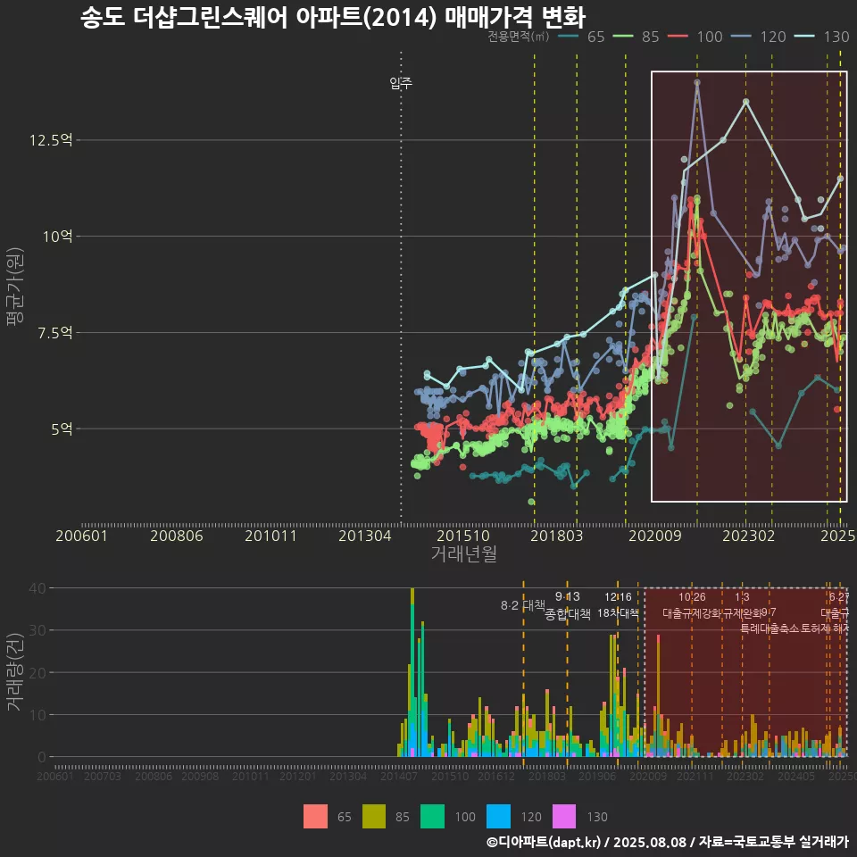
Task: Select the green 100 swatch in bottom legend
Action: pos(432,817)
